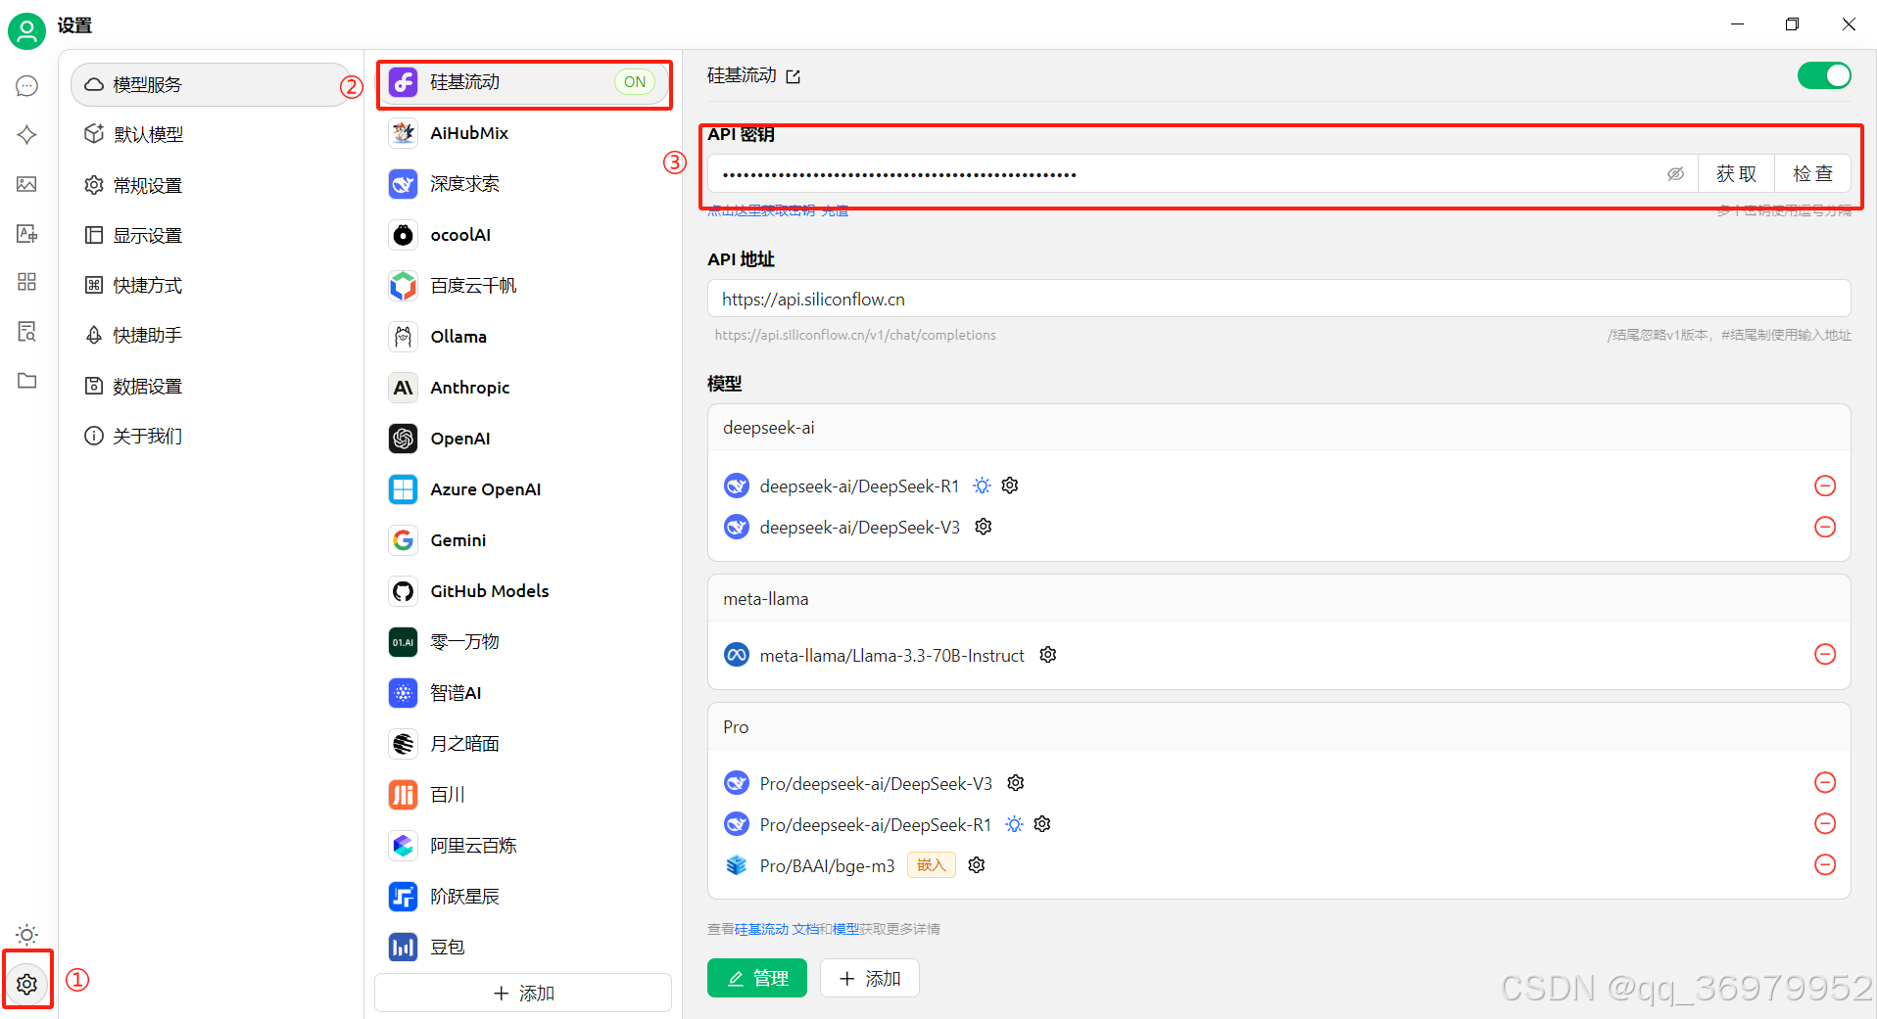The width and height of the screenshot is (1877, 1019).
Task: Select 阶跃星辰 provider
Action: pyautogui.click(x=524, y=897)
